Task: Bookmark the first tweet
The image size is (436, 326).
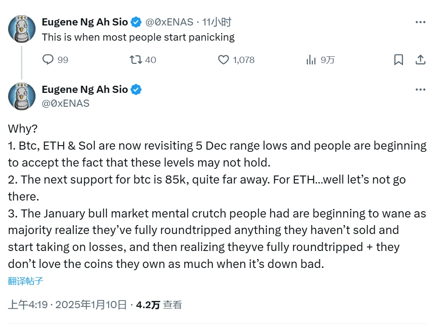Action: click(398, 59)
